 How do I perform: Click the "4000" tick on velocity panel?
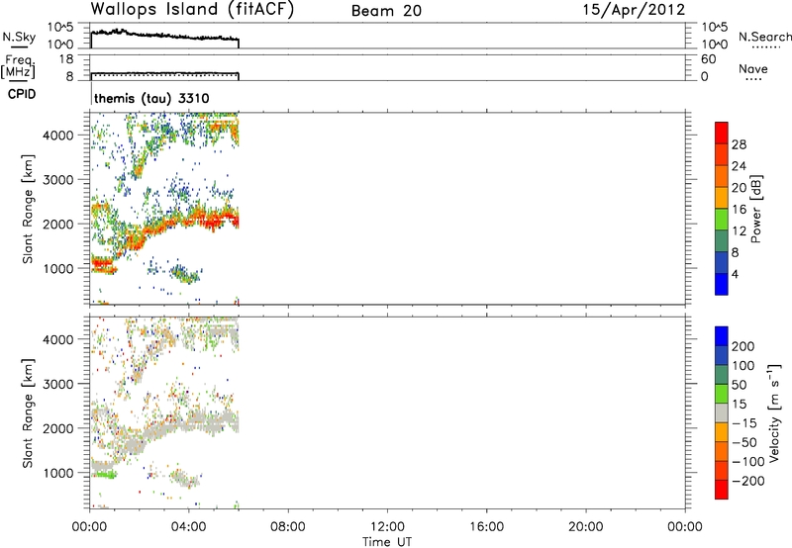coord(58,339)
